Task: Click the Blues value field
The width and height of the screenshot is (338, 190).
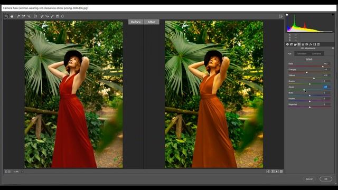Action: pos(326,93)
